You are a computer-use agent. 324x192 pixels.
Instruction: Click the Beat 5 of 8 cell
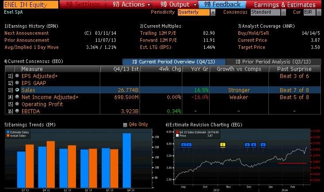[294, 97]
